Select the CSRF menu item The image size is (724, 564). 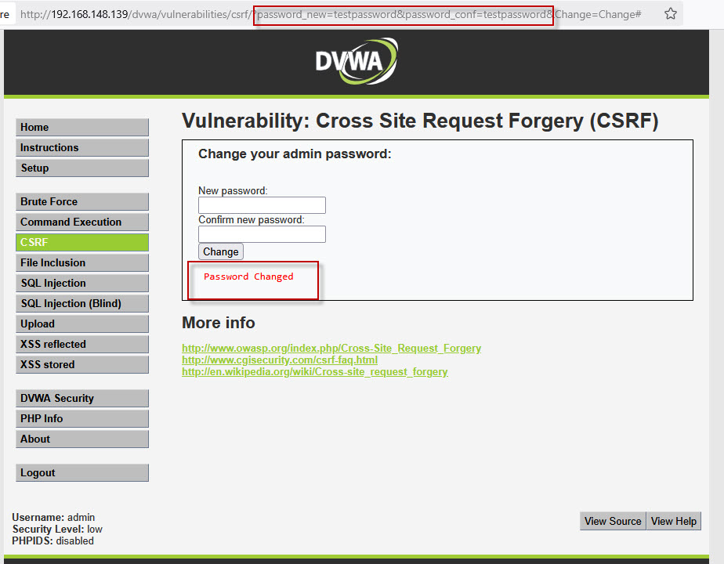(82, 242)
